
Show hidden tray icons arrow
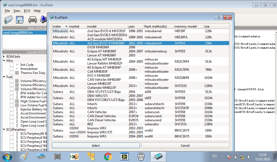pos(222,157)
